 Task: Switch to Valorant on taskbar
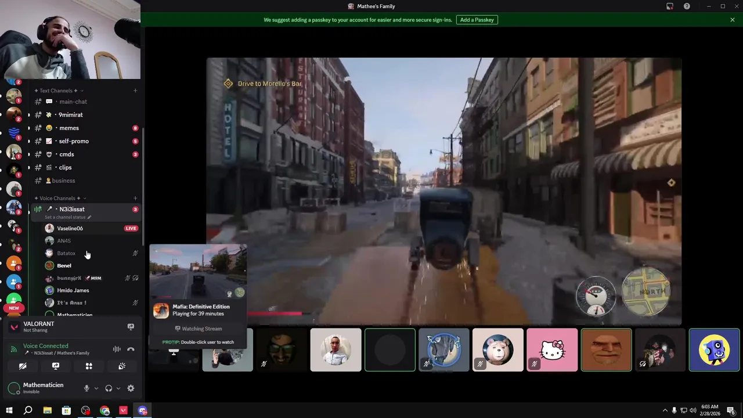(124, 410)
